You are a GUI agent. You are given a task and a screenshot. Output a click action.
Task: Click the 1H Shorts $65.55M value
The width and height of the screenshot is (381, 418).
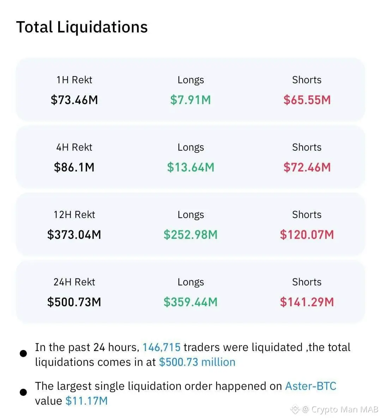point(307,100)
